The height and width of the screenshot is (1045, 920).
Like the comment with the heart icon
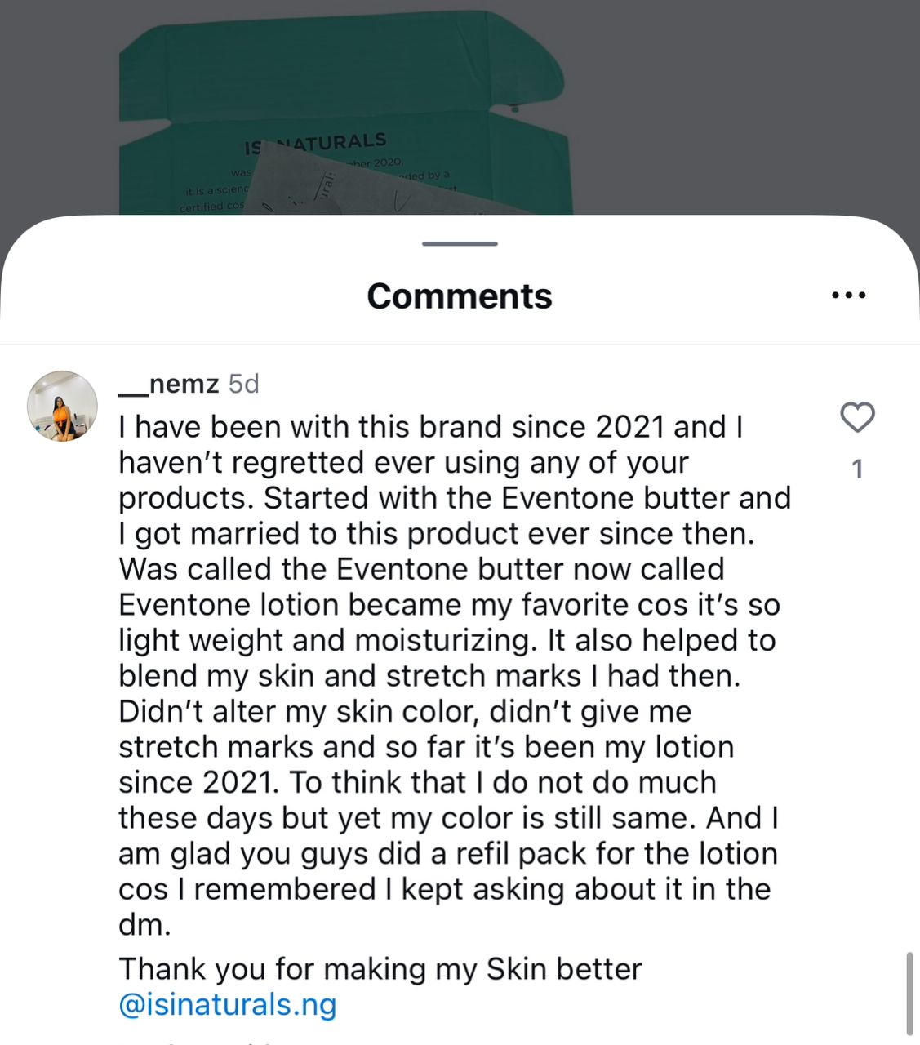tap(857, 417)
